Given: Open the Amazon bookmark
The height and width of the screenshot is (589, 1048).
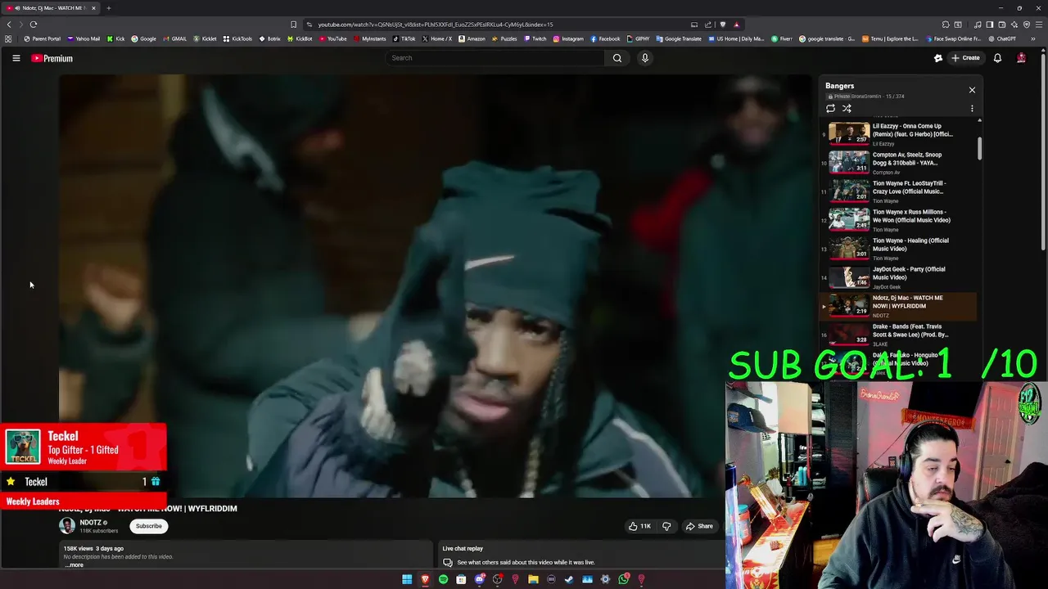Looking at the screenshot, I should coord(472,38).
